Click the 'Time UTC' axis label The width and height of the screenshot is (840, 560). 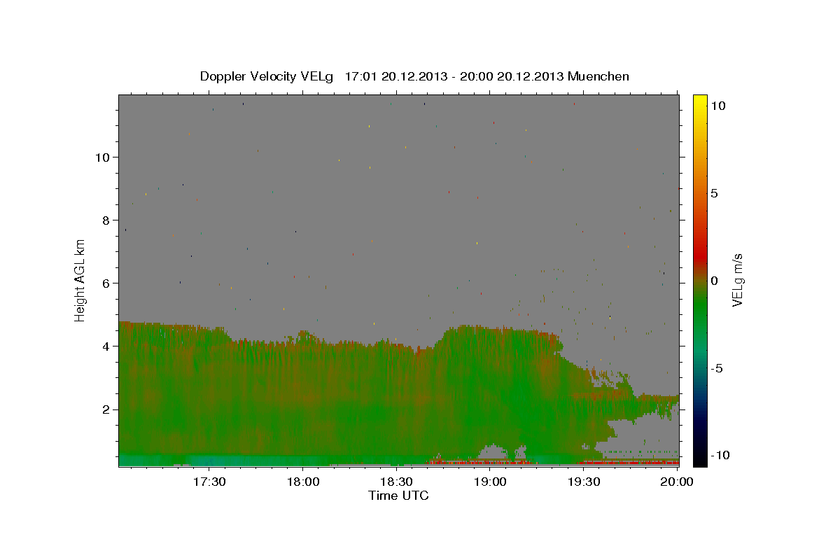[x=399, y=496]
